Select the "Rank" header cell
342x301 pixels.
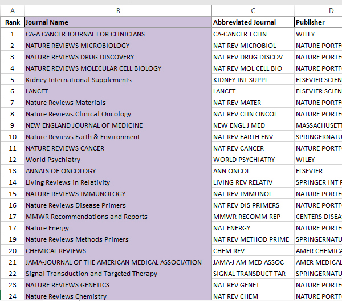click(x=12, y=22)
